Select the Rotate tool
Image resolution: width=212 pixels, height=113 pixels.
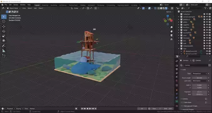tap(4, 31)
